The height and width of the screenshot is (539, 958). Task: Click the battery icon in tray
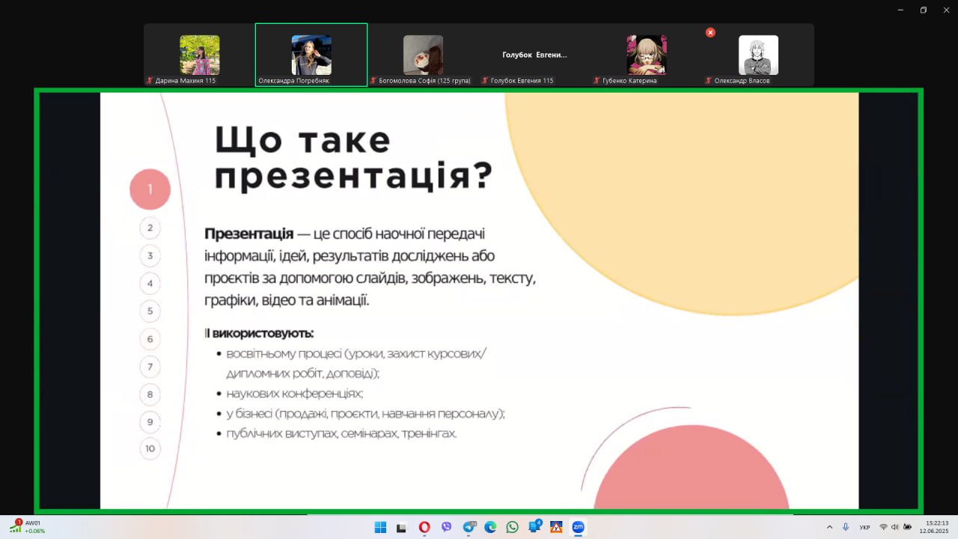pos(907,527)
